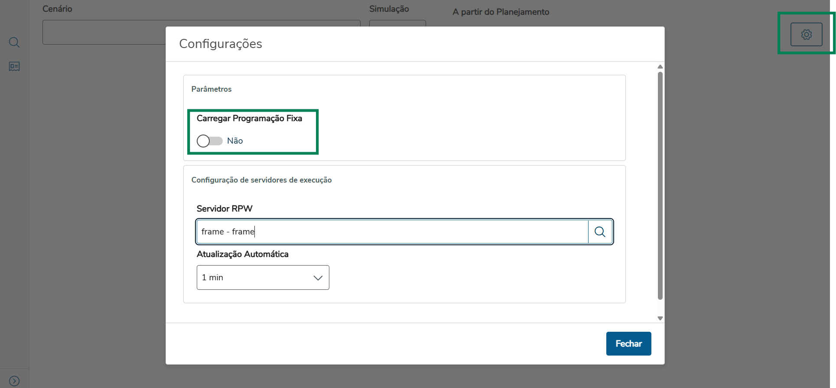Image resolution: width=836 pixels, height=388 pixels.
Task: Click the scrollbar down arrow in dialog
Action: point(660,318)
